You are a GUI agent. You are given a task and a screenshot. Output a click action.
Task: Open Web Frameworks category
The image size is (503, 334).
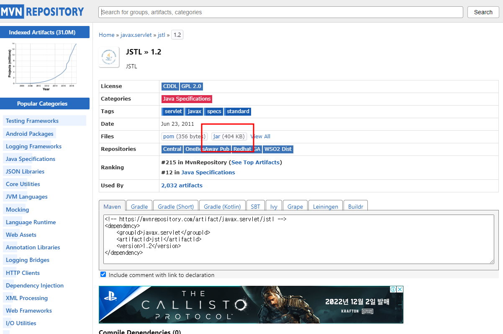pyautogui.click(x=29, y=311)
